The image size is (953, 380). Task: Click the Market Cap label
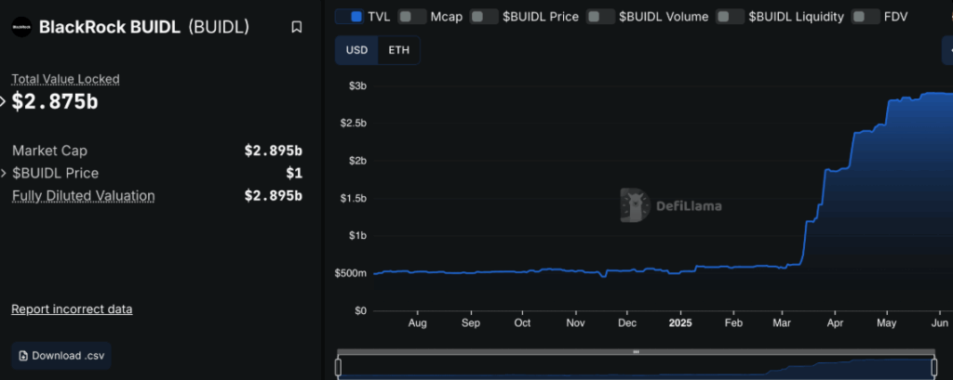click(50, 151)
